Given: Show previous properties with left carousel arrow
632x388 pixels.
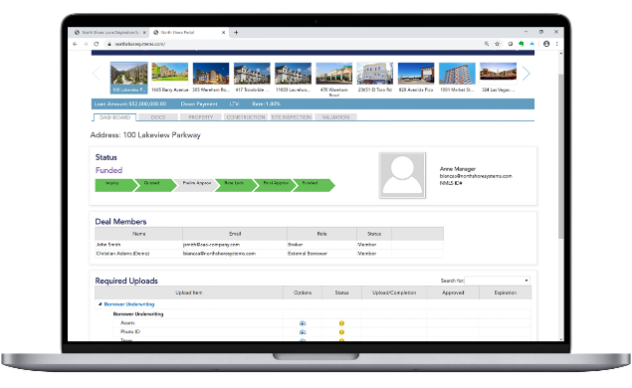Looking at the screenshot, I should click(x=96, y=74).
